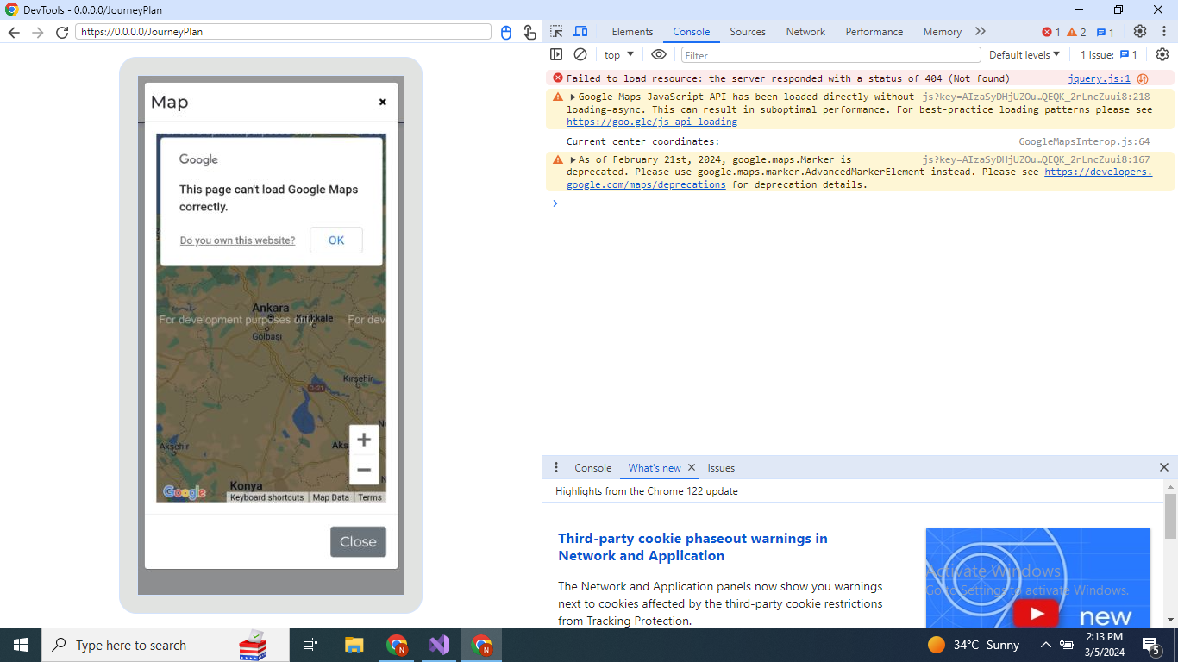Switch to the Memory tab
The height and width of the screenshot is (662, 1178).
tap(942, 32)
